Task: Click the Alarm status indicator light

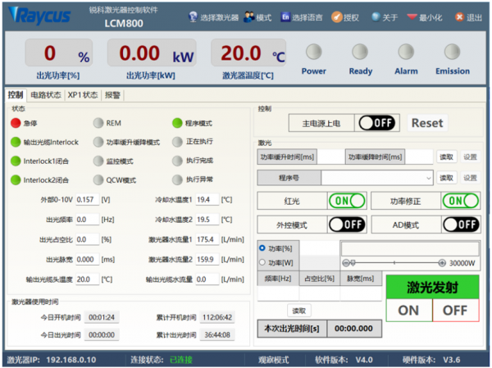Action: click(405, 52)
